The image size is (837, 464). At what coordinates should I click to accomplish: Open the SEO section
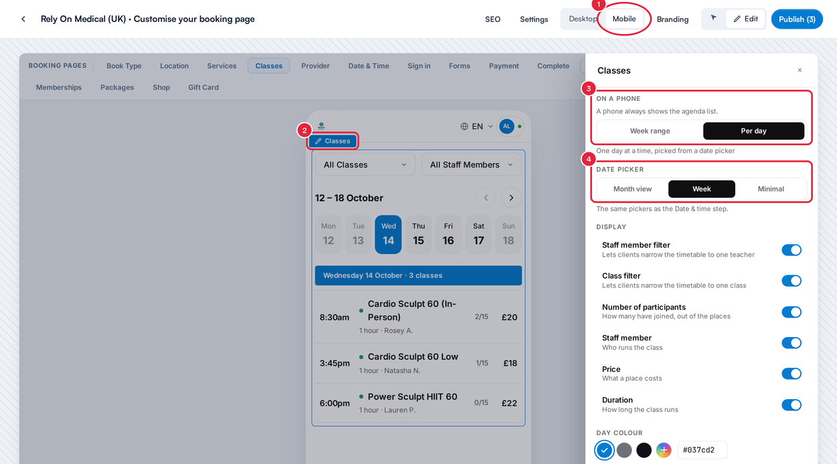(493, 19)
